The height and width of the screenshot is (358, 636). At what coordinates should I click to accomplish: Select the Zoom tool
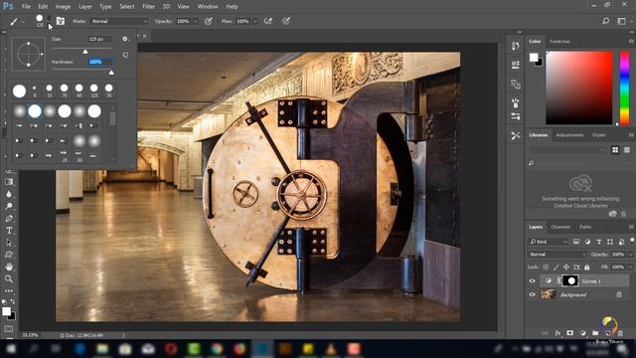[9, 278]
